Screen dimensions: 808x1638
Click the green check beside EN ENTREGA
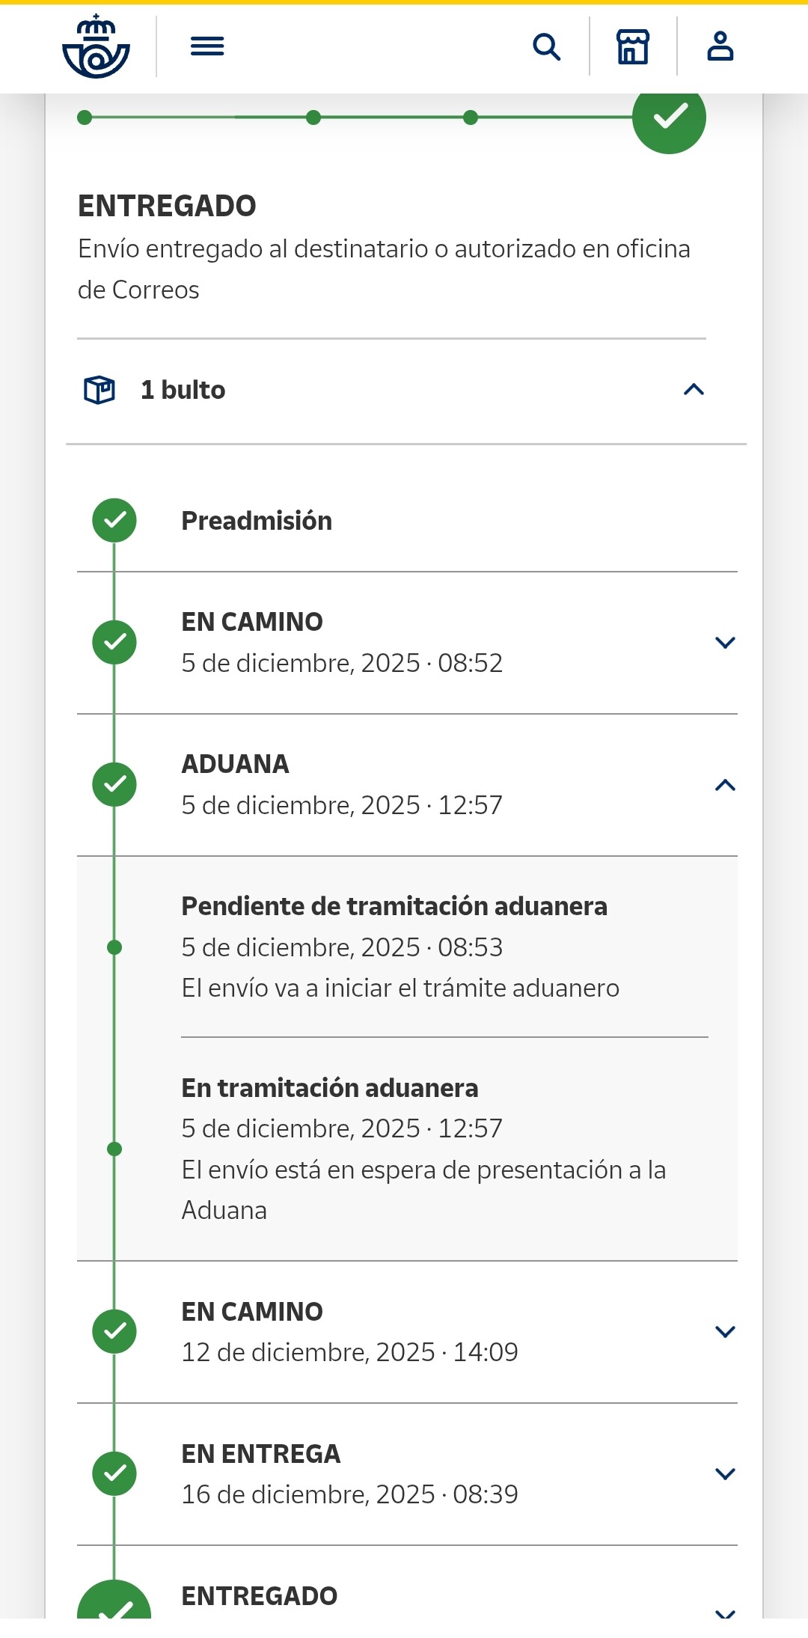pos(114,1473)
